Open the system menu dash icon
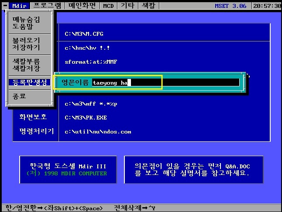The width and height of the screenshot is (282, 212). (5, 6)
